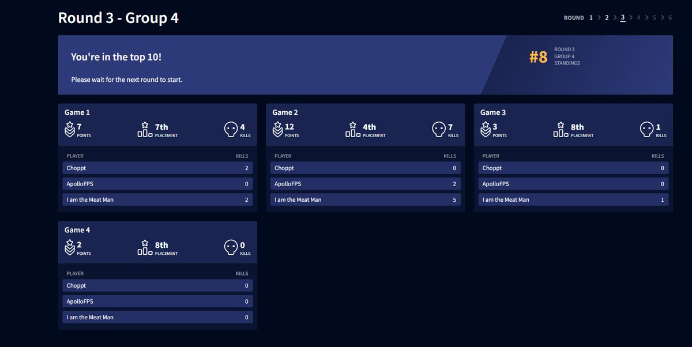The height and width of the screenshot is (347, 692).
Task: Select ApolloFPS row in Game 1
Action: click(x=157, y=184)
